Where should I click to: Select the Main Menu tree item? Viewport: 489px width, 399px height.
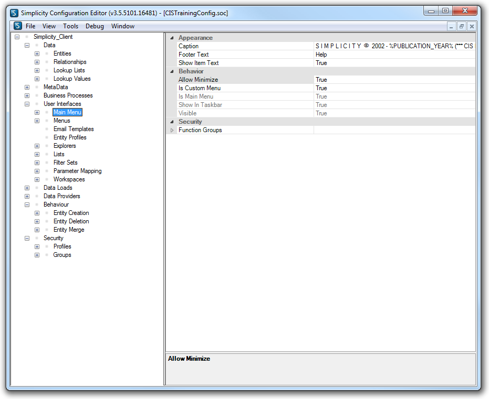(67, 112)
